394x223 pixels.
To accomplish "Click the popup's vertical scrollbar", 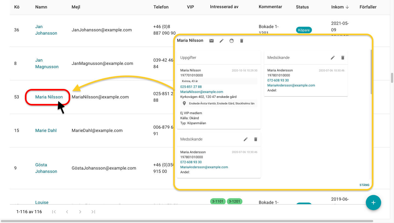I will click(371, 72).
